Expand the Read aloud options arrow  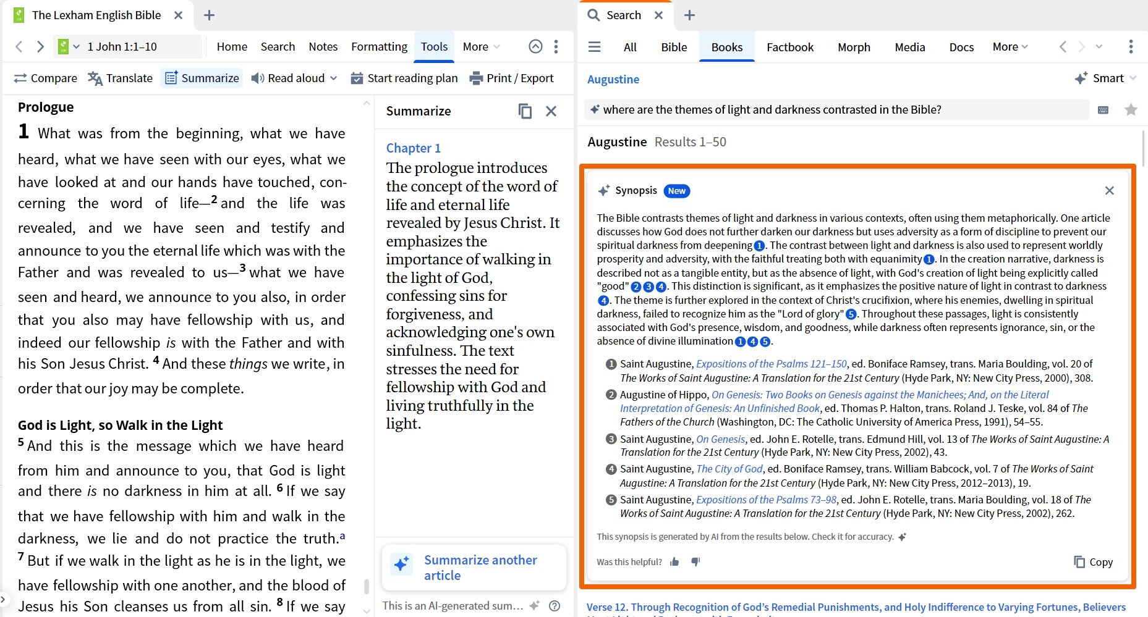[334, 78]
